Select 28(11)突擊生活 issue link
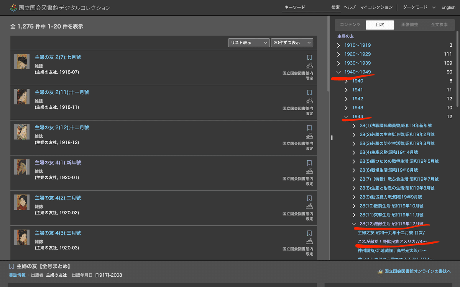The image size is (460, 287). (391, 215)
